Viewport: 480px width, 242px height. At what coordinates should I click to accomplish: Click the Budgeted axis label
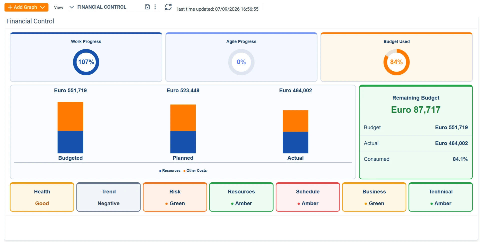point(70,158)
